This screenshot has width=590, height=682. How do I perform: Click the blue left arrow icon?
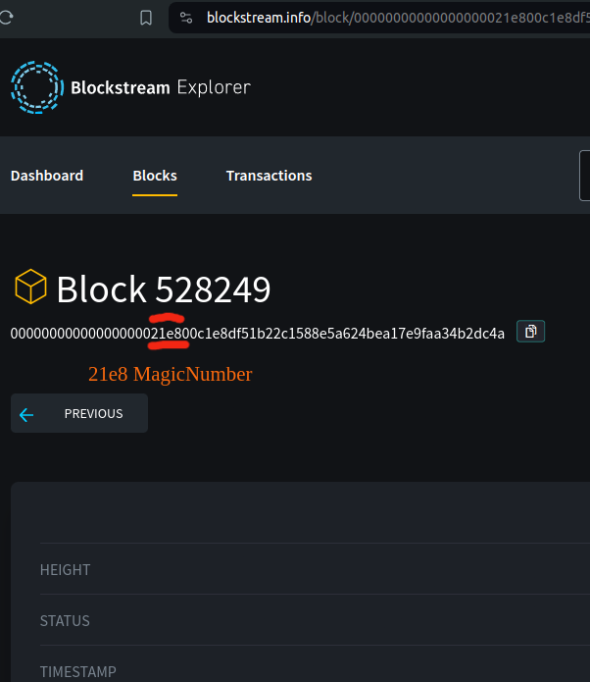[x=26, y=414]
